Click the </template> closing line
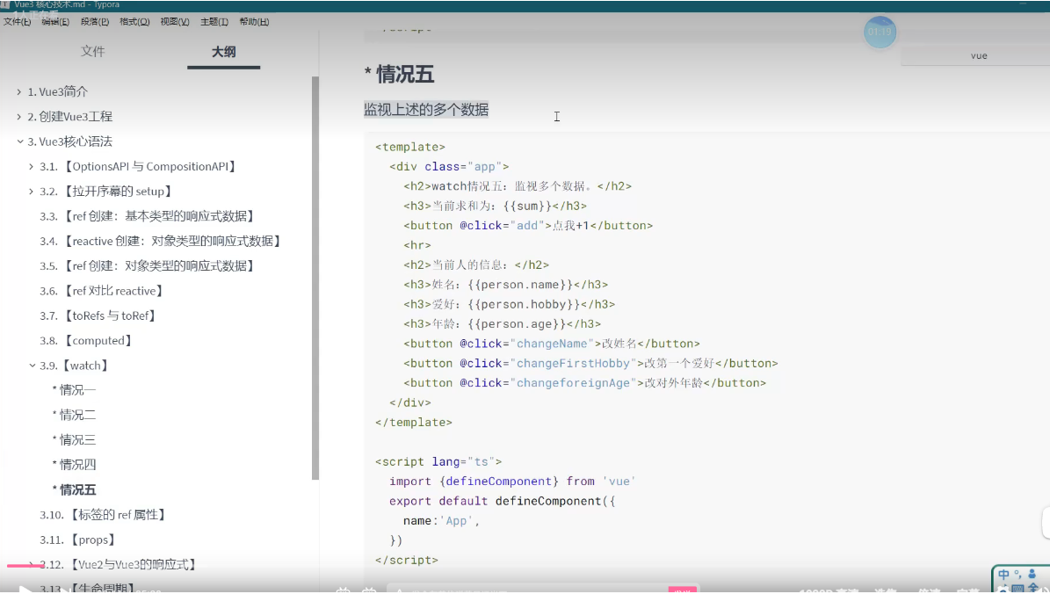Screen dimensions: 1050x594 (413, 423)
